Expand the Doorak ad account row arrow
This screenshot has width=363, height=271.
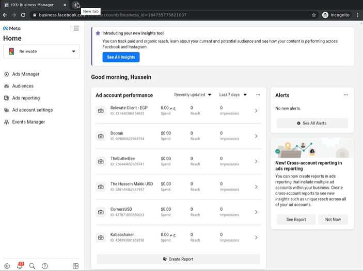point(256,136)
